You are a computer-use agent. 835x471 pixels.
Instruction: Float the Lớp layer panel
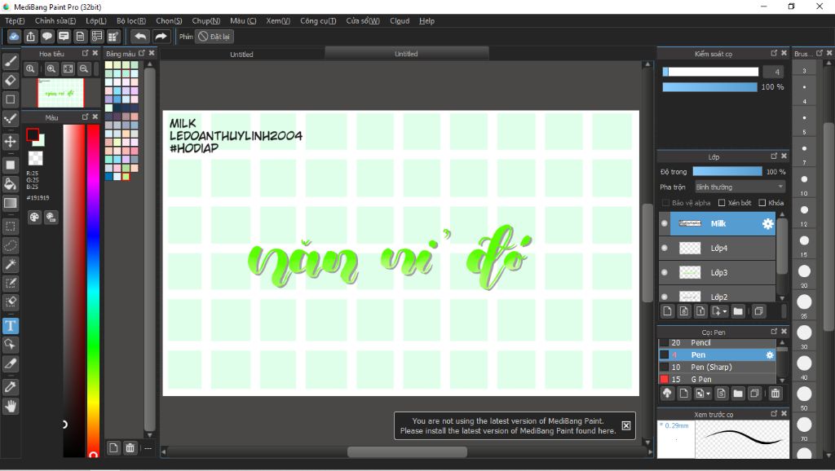(x=774, y=156)
